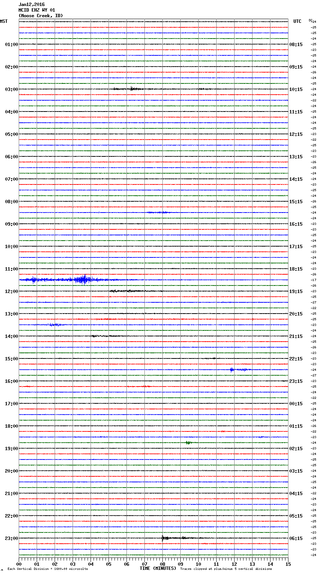Select the 08:00 MST row label

coord(12,202)
